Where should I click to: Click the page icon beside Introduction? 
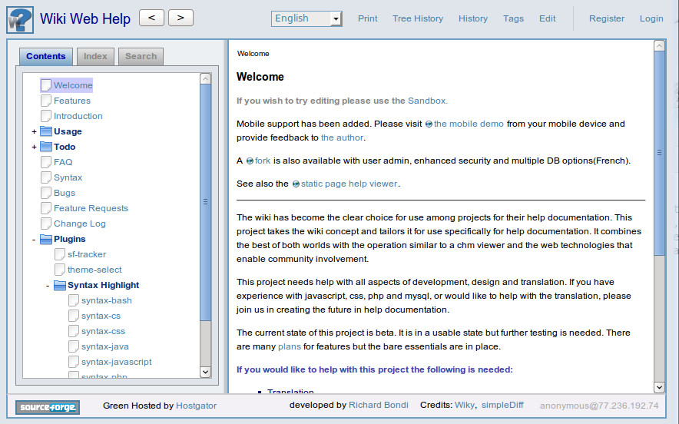46,116
